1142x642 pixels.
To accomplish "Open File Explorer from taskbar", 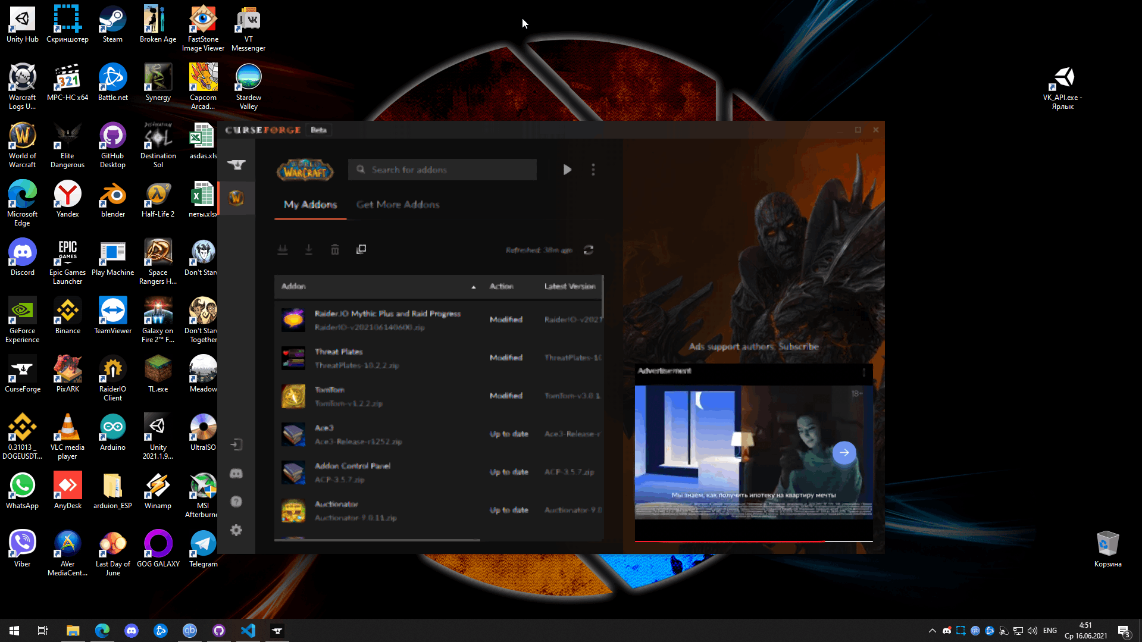I will coord(73,631).
